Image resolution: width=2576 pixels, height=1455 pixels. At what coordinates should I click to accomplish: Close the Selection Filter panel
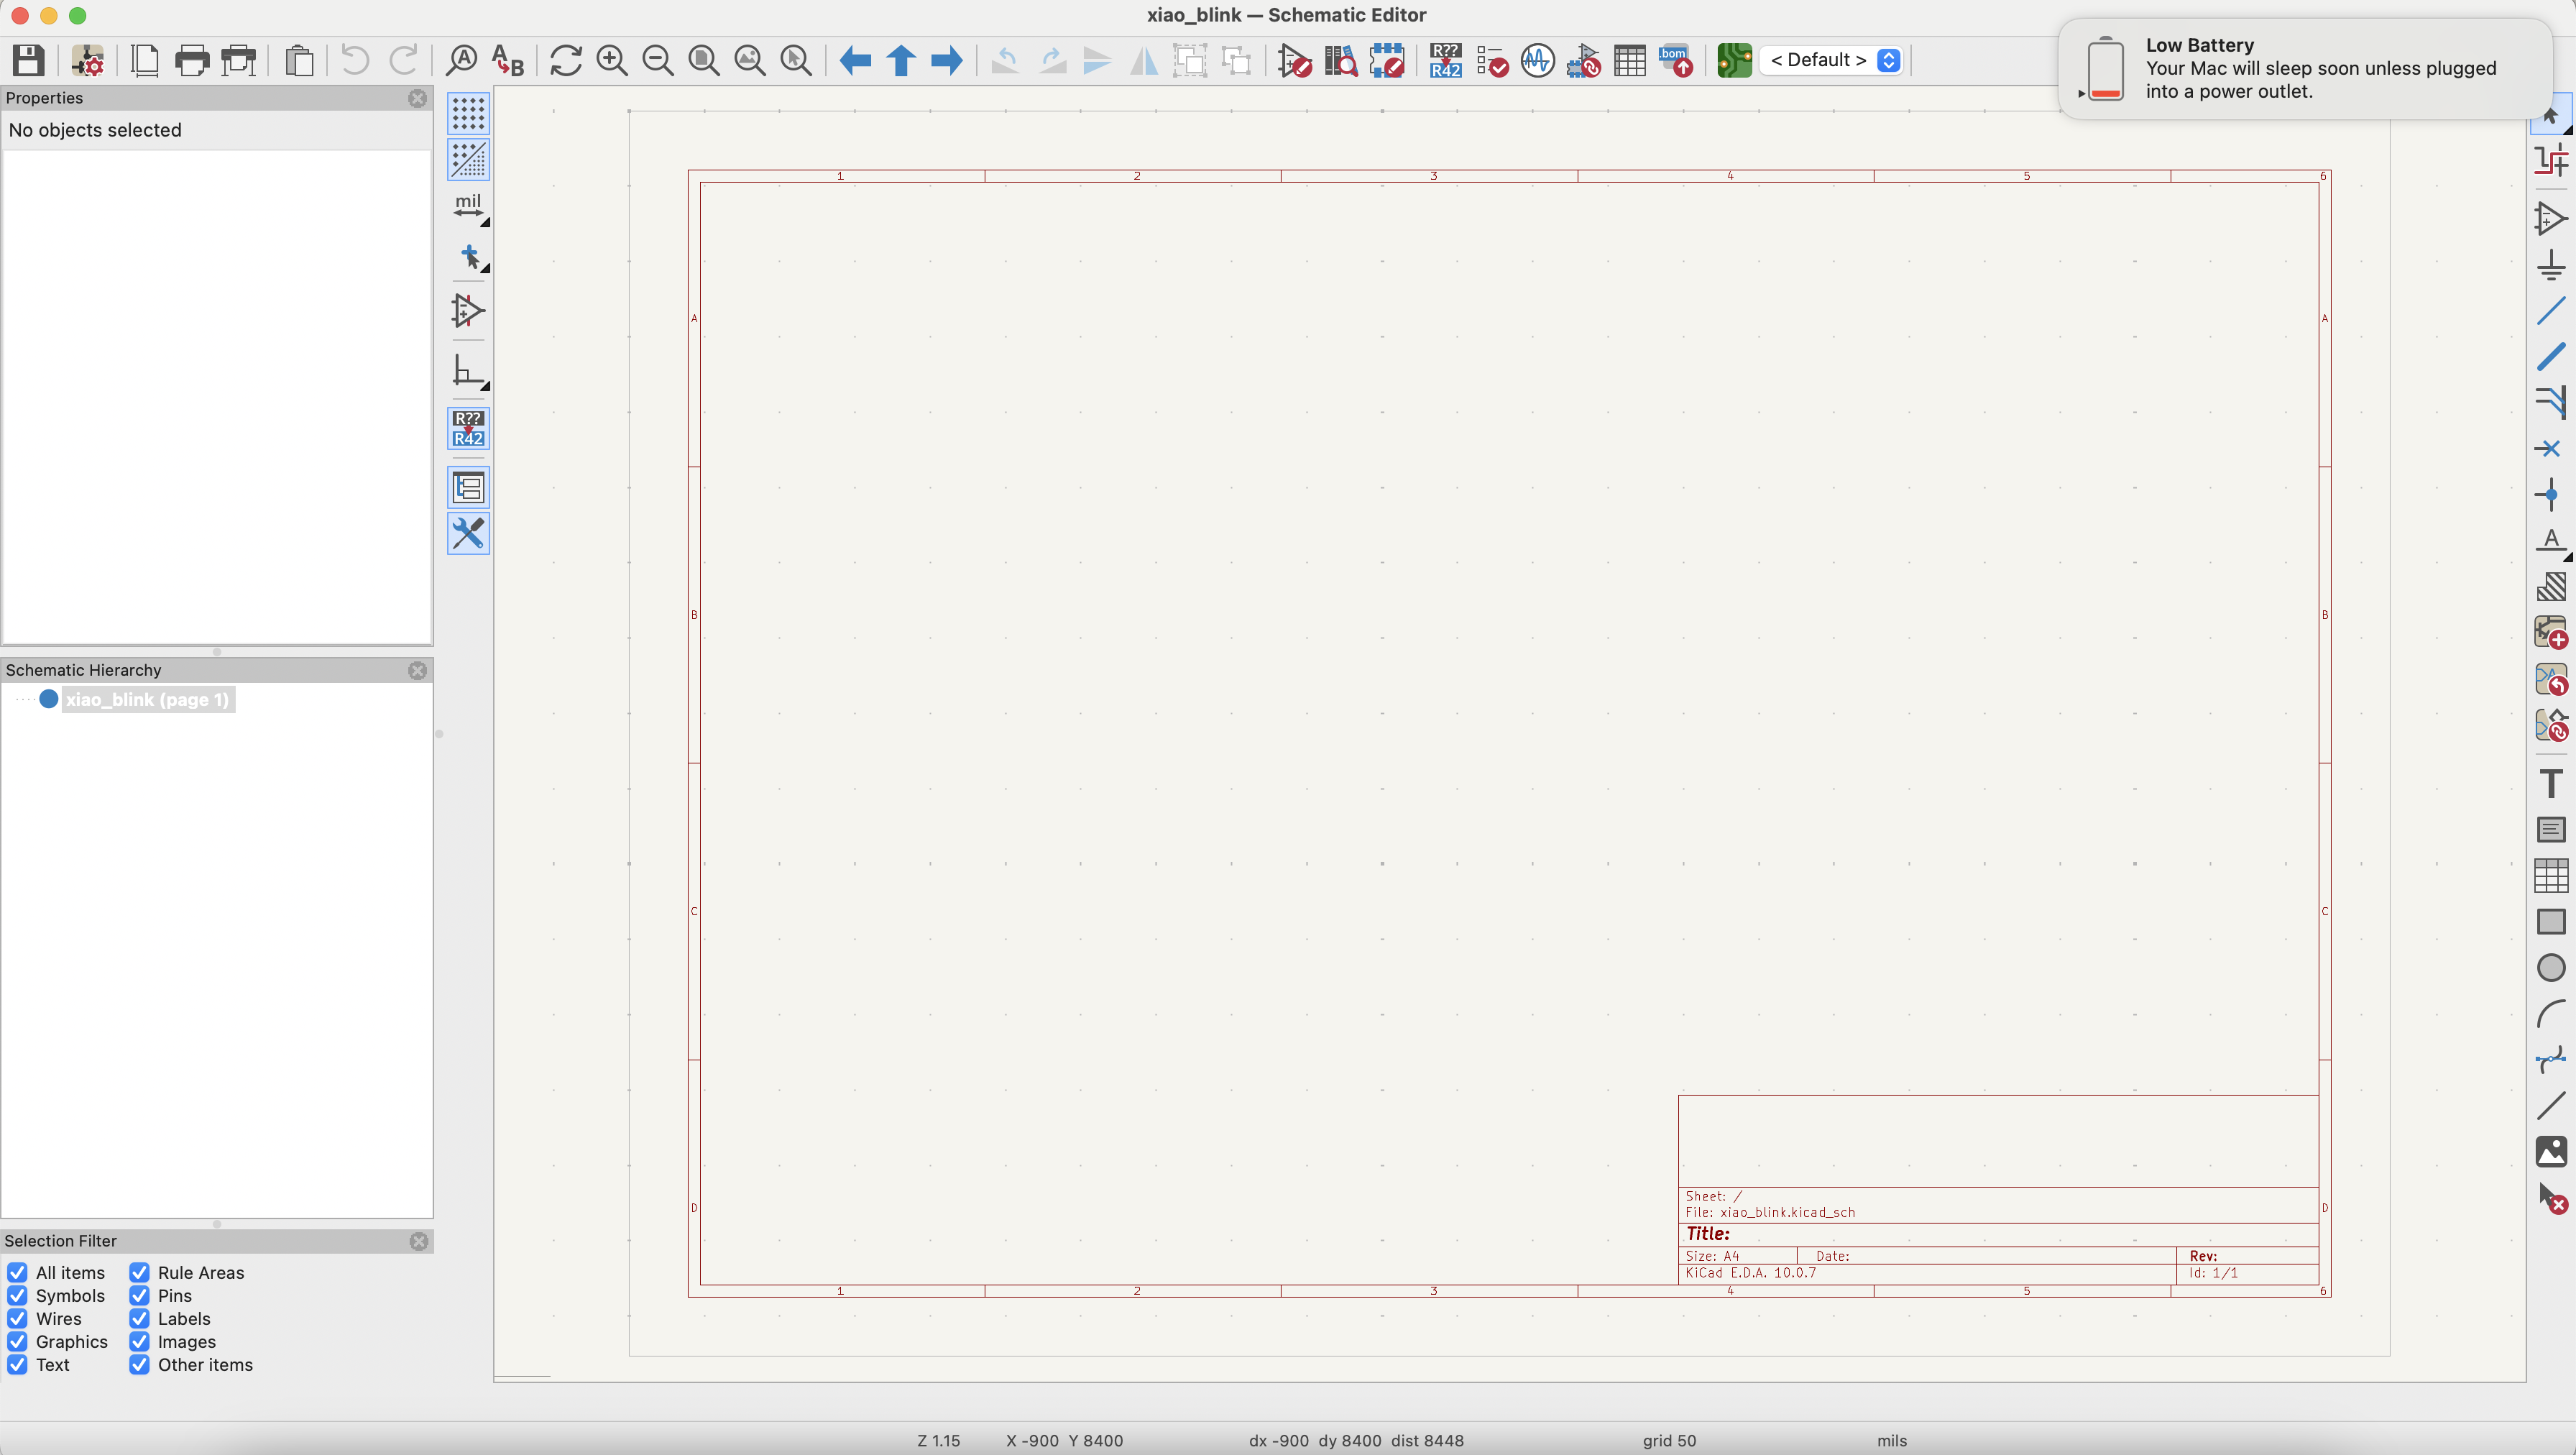point(419,1241)
